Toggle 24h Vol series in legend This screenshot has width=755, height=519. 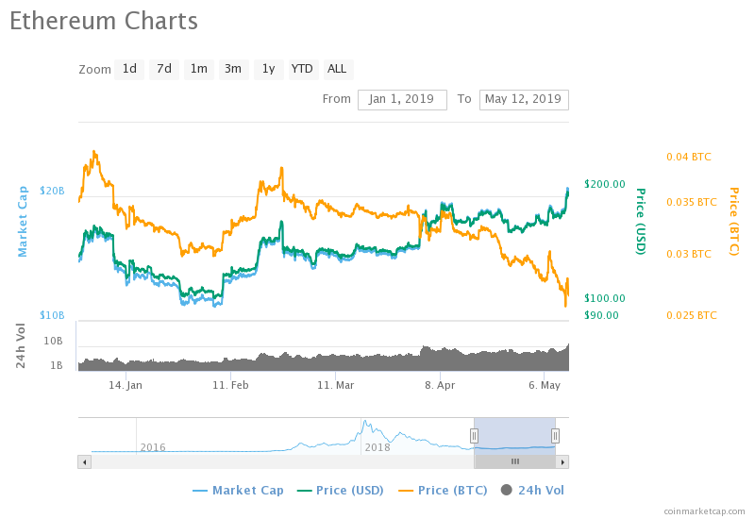point(532,491)
